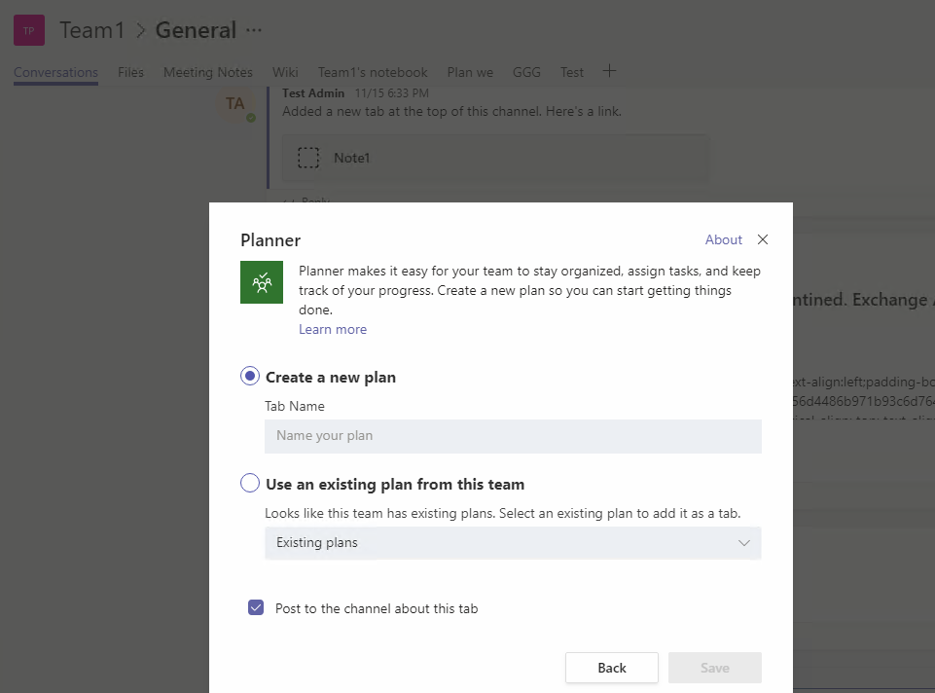
Task: Open the Test tab
Action: point(572,72)
